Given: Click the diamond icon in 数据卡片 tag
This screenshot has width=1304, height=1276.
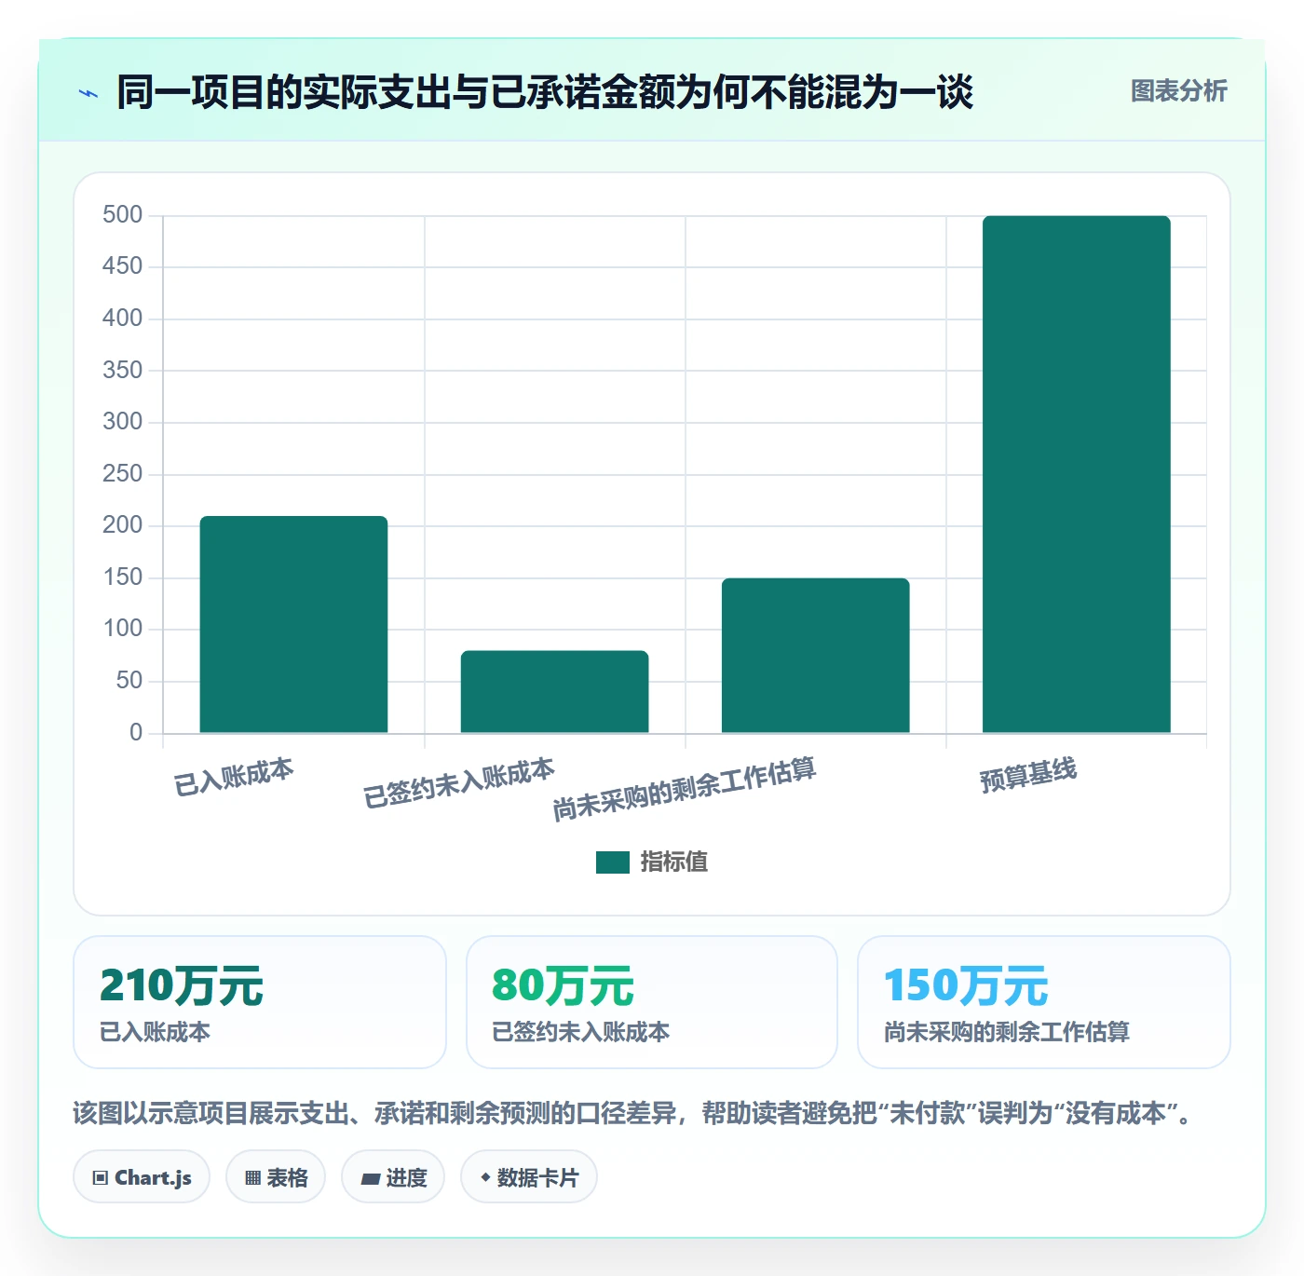Looking at the screenshot, I should (485, 1177).
